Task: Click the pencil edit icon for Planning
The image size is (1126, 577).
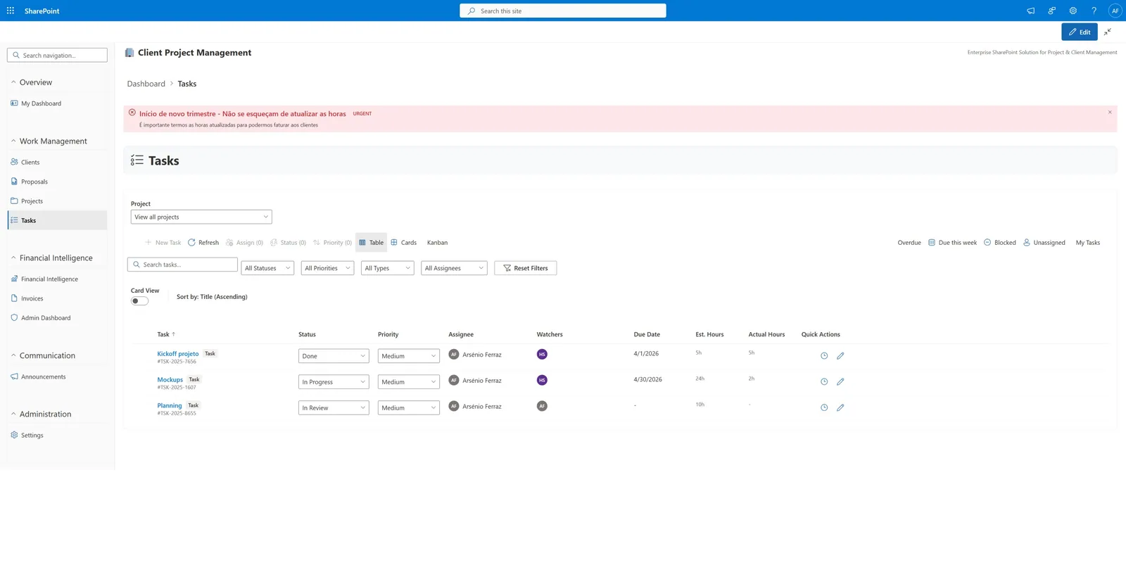Action: 840,407
